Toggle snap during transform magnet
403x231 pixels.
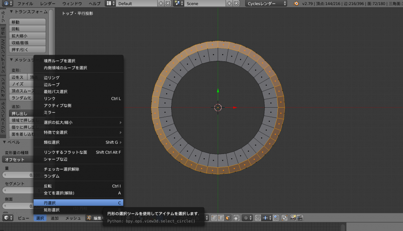258,218
